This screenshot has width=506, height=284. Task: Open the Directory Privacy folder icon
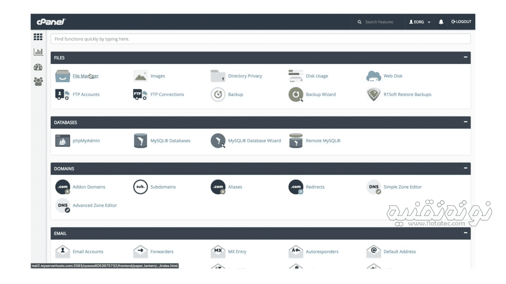(218, 76)
